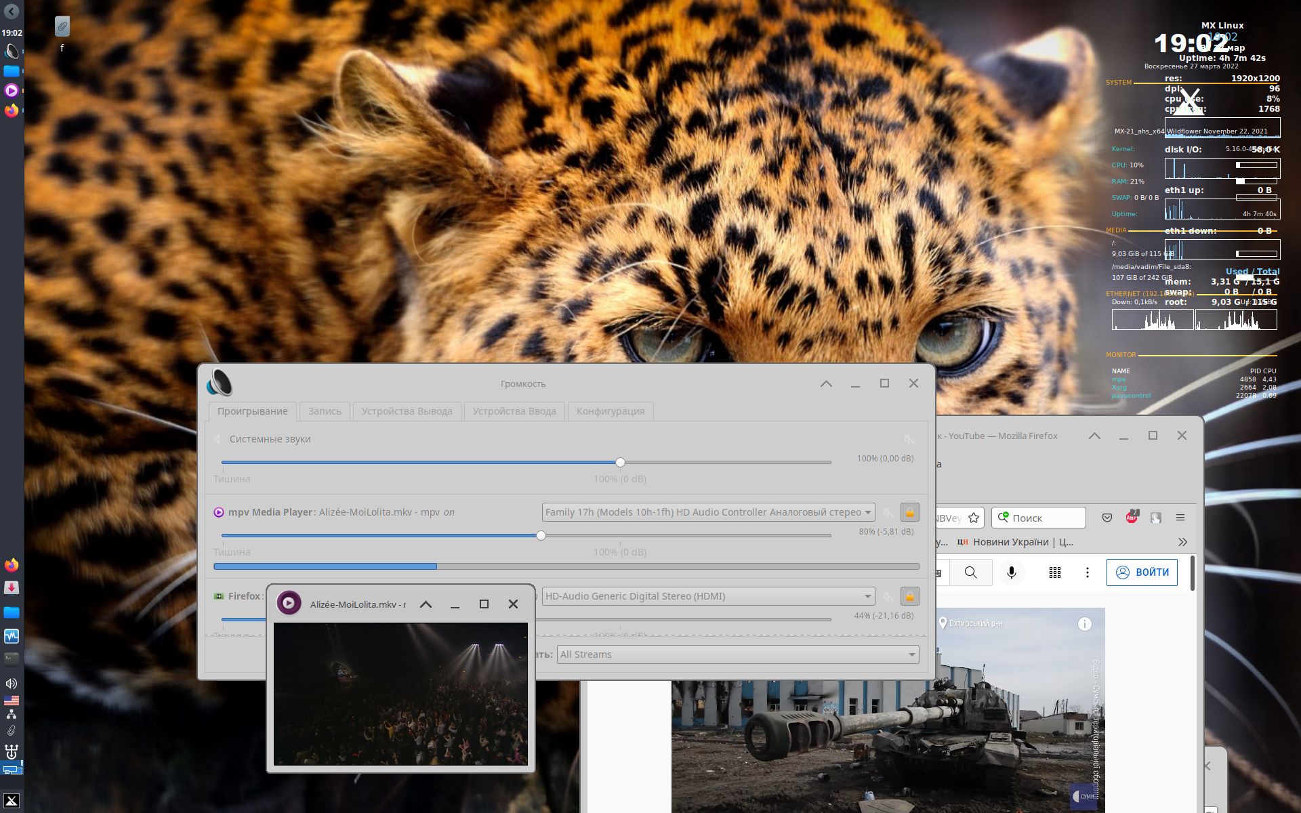Viewport: 1301px width, 813px height.
Task: Mute system sounds stream
Action: 909,439
